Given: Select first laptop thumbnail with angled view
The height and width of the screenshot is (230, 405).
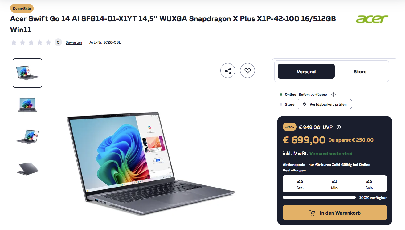Looking at the screenshot, I should point(27,73).
